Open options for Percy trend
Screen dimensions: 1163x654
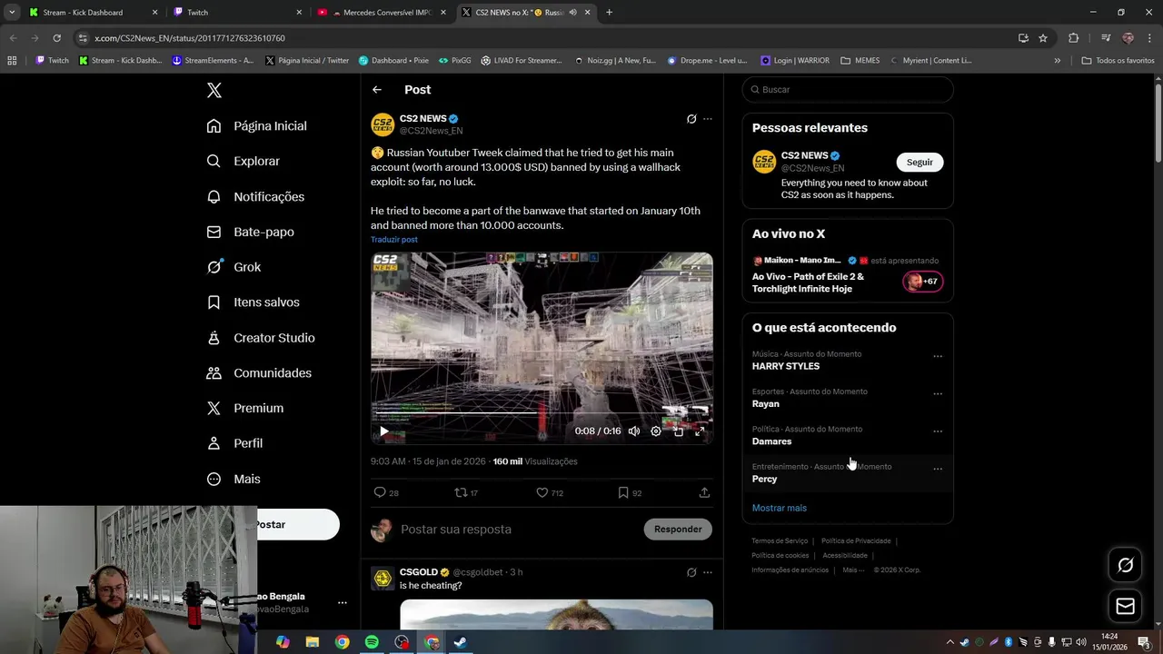[x=938, y=469]
